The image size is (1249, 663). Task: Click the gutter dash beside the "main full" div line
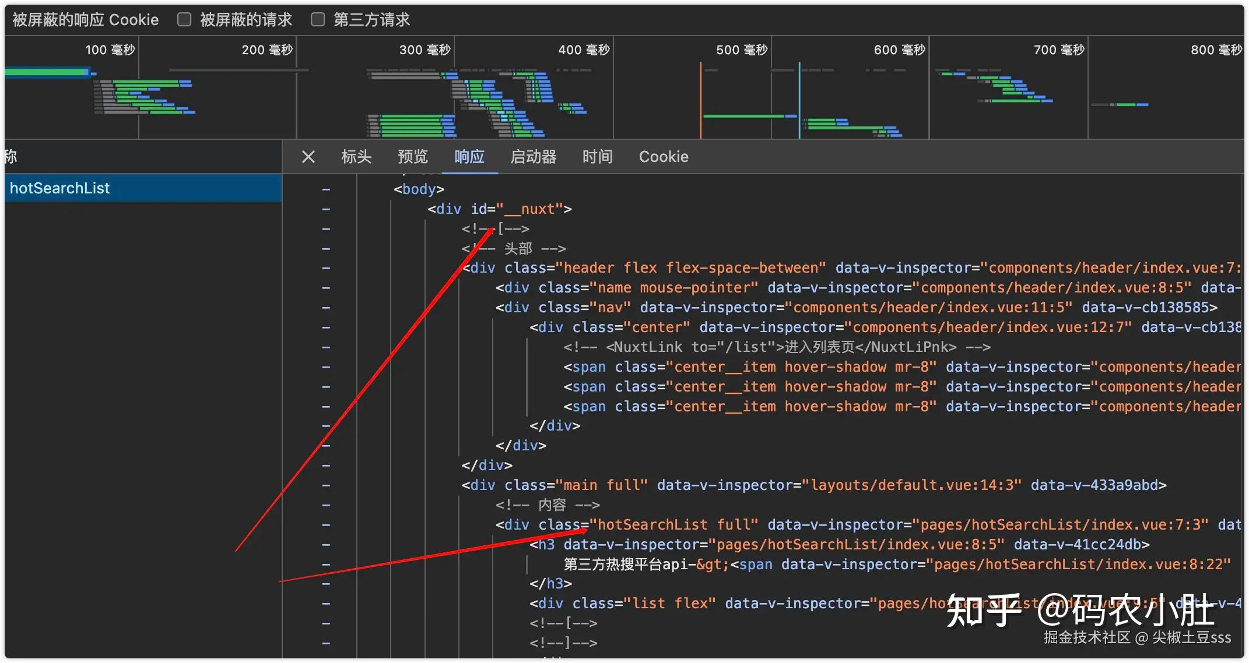click(326, 485)
